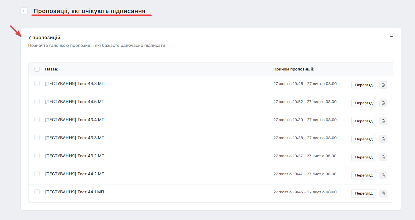Open Перегляд for Тест 44.3 МП

click(364, 85)
